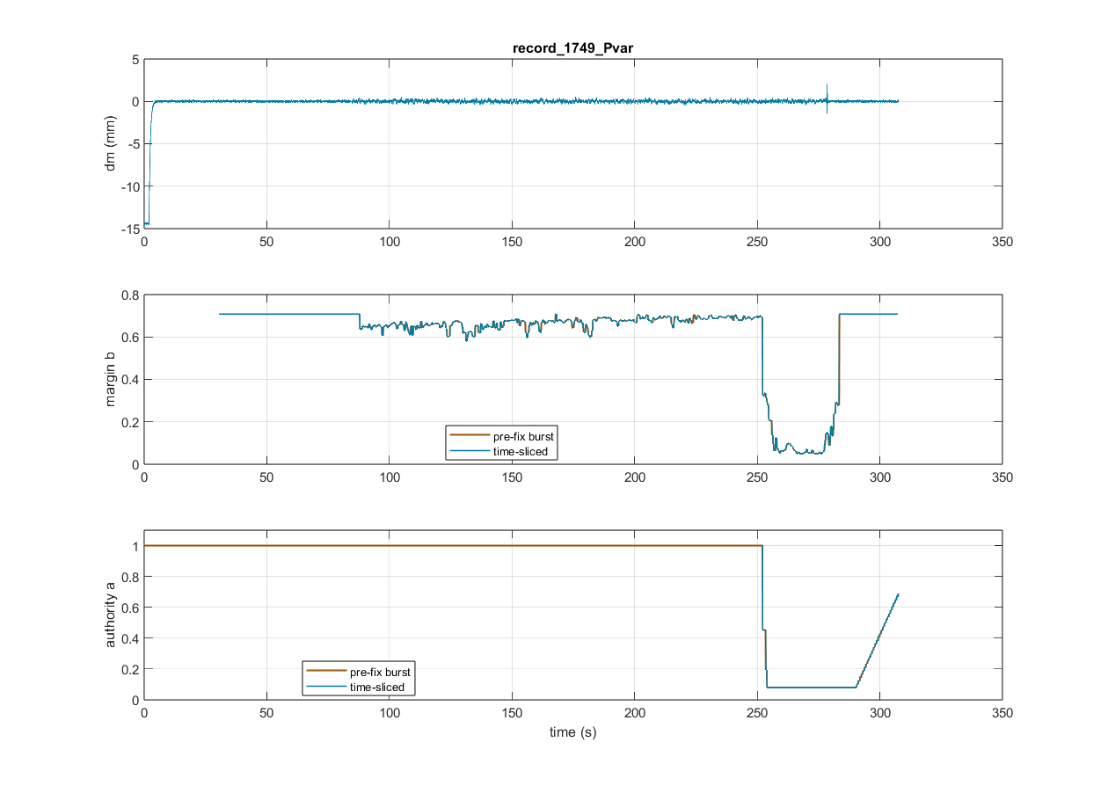This screenshot has width=1108, height=786.
Task: Select the 150 x-tick under the margin b plot
Action: coord(512,477)
